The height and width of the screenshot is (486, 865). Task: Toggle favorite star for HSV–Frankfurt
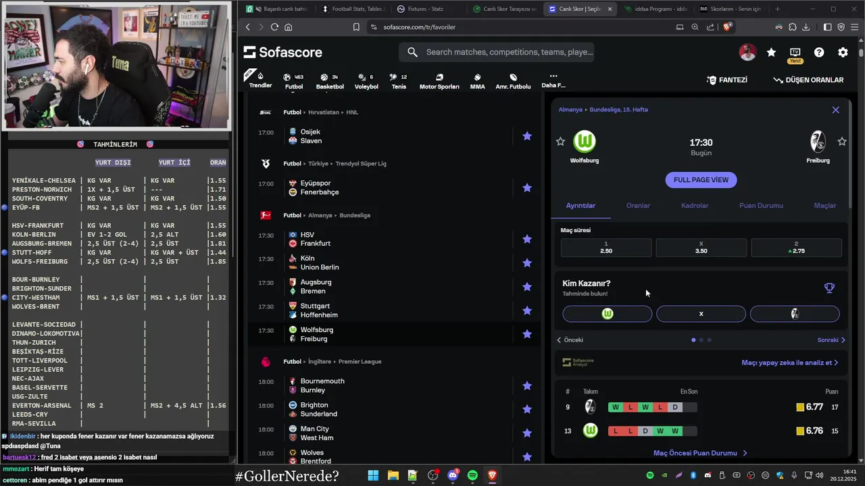point(527,239)
